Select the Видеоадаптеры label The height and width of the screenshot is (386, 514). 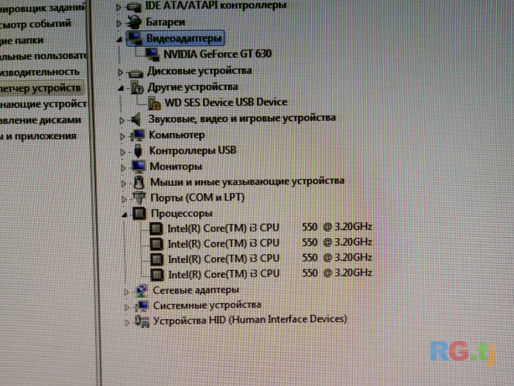click(x=184, y=39)
